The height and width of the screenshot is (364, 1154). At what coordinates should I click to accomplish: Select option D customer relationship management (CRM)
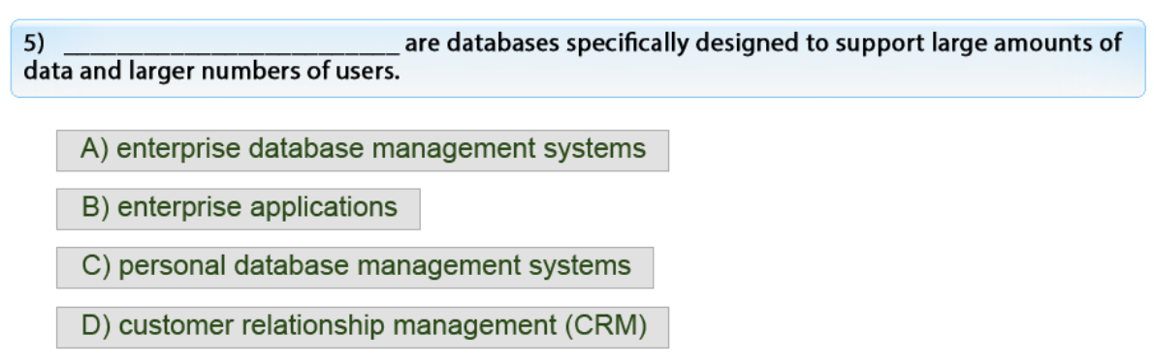pyautogui.click(x=362, y=326)
